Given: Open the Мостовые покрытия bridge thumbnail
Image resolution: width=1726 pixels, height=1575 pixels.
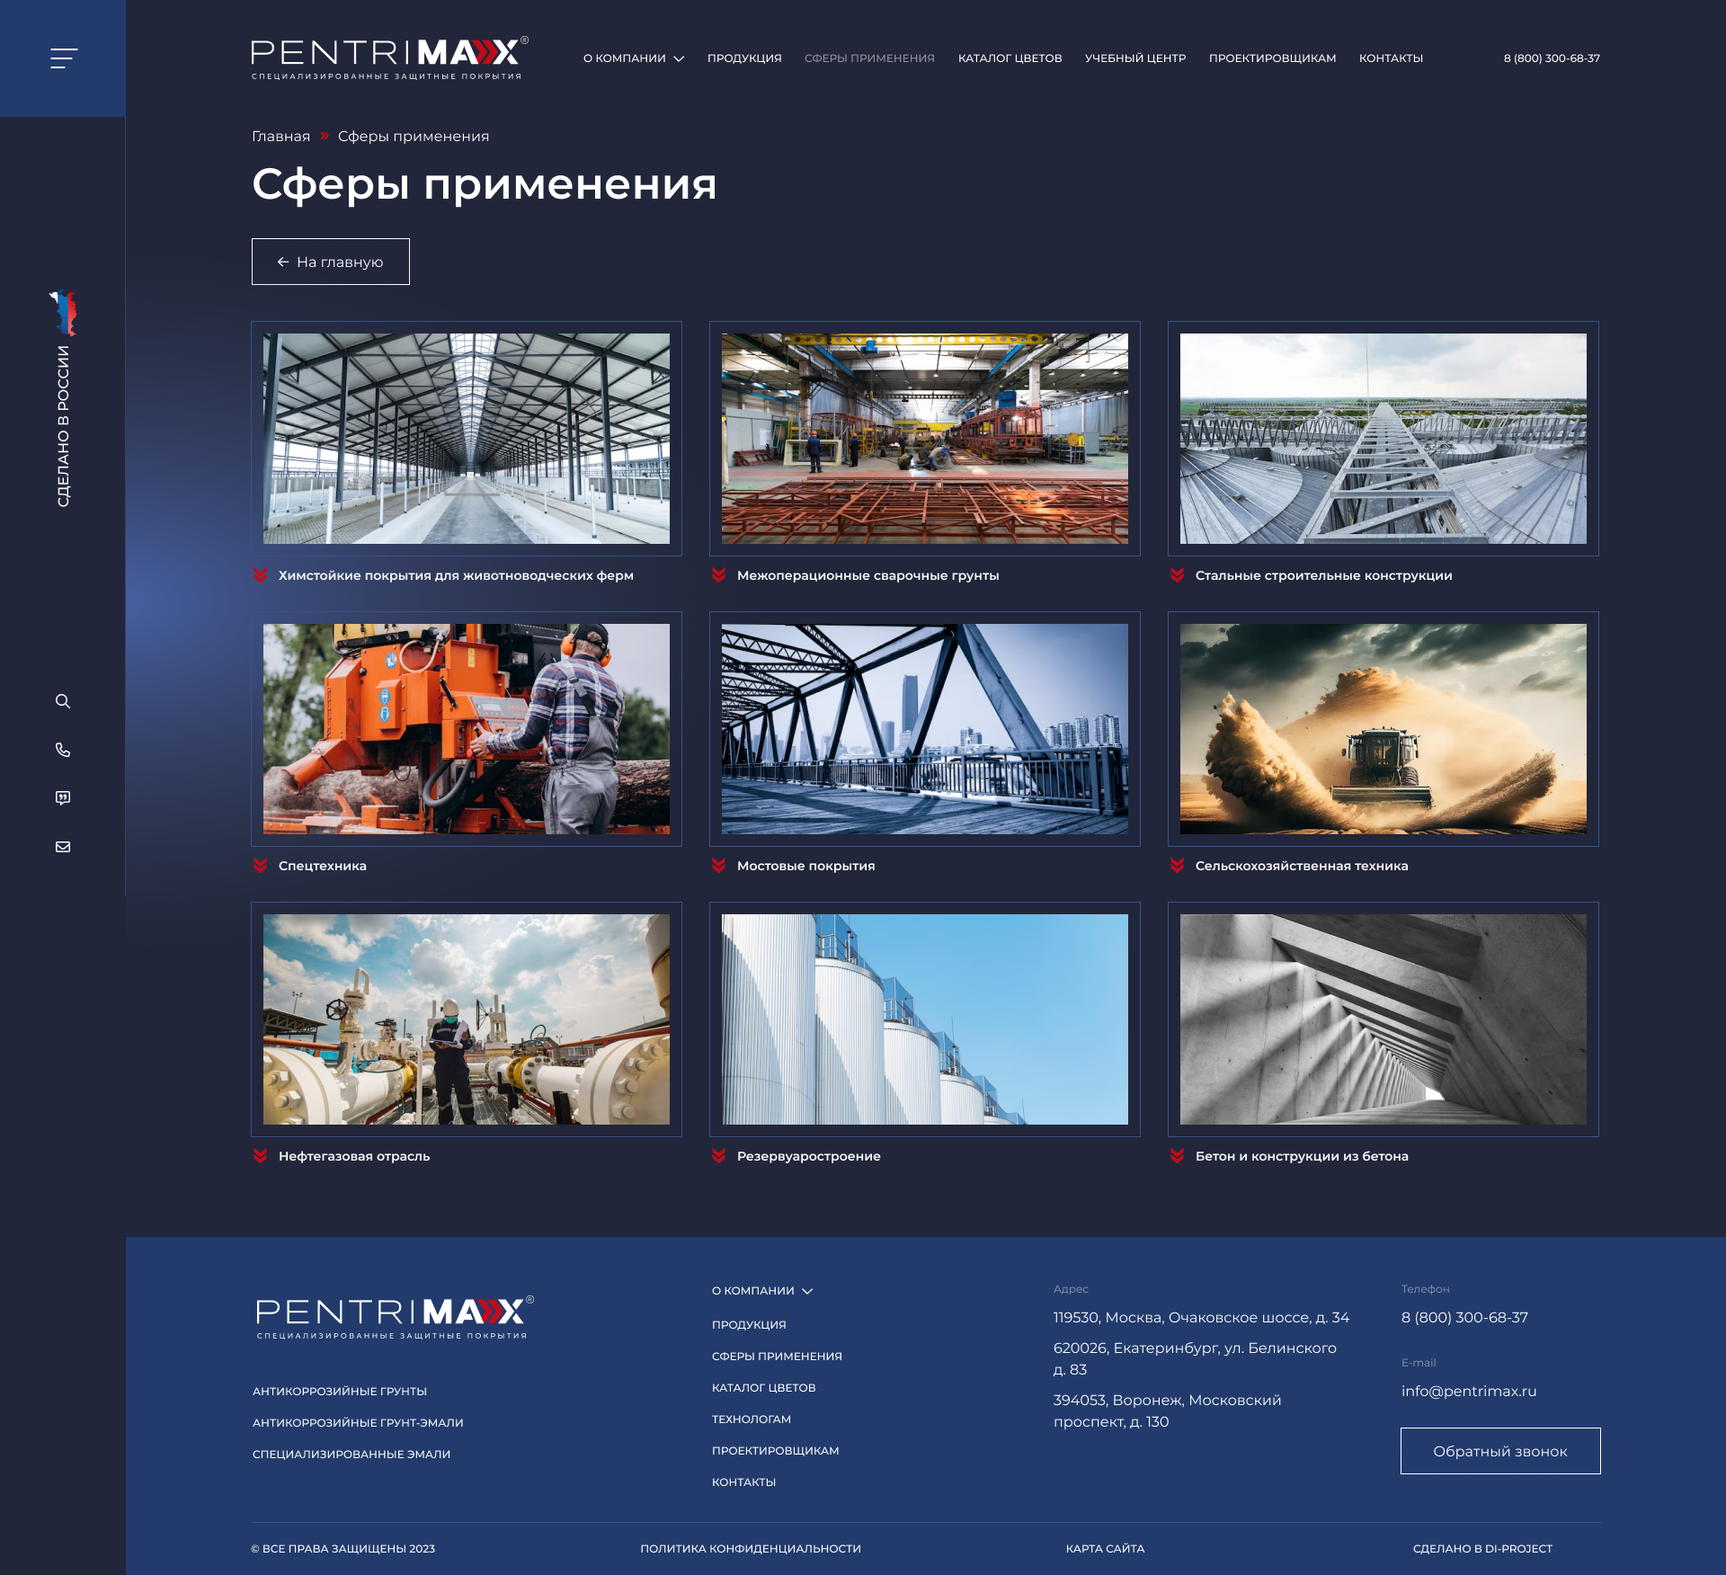Looking at the screenshot, I should click(x=924, y=729).
